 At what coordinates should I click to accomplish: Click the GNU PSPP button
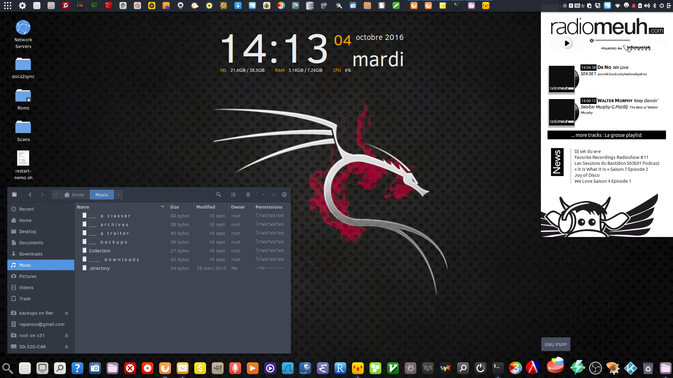[x=556, y=344]
